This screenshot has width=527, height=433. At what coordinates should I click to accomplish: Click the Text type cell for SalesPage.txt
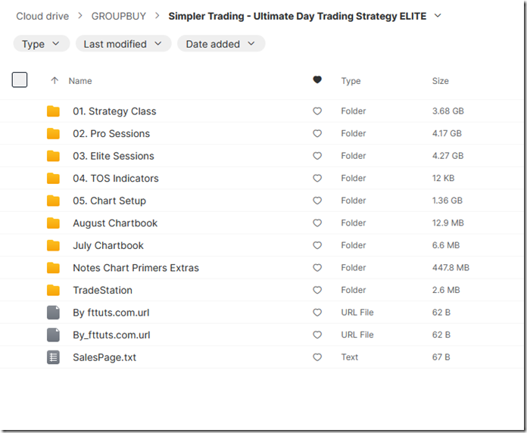350,357
